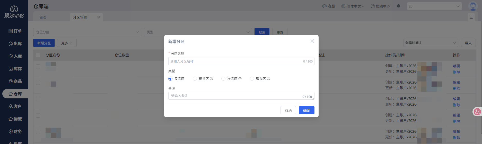482x144 pixels.
Task: Click the 搜索 button
Action: [x=262, y=32]
